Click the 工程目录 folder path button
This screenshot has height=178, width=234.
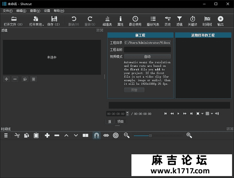[x=147, y=43]
